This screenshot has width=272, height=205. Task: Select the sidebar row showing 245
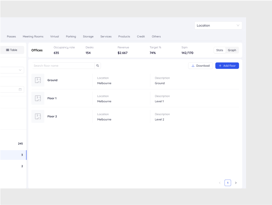point(13,144)
